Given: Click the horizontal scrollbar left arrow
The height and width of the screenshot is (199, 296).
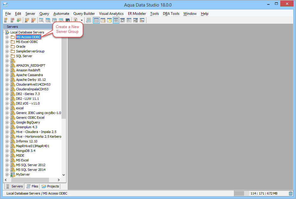Looking at the screenshot, I should tap(6, 180).
